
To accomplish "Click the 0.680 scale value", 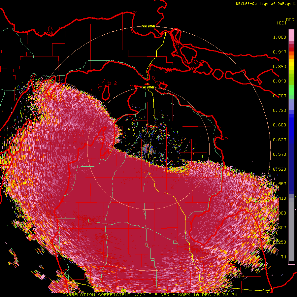I will (280, 125).
